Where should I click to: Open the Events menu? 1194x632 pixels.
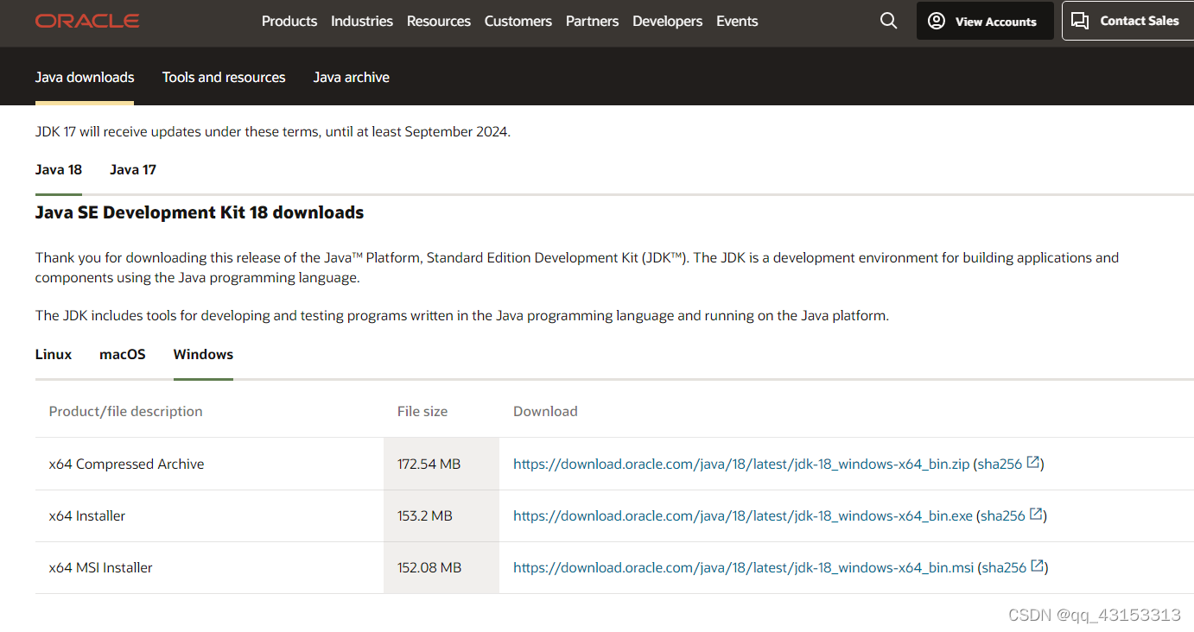(737, 21)
